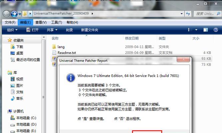Open more view options dropdown arrow

(x=196, y=30)
